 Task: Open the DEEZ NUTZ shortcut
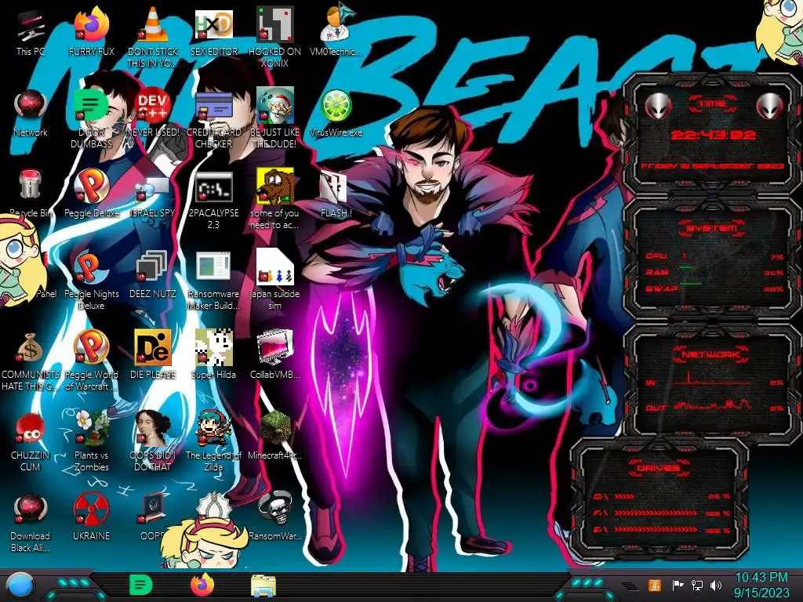[x=153, y=275]
